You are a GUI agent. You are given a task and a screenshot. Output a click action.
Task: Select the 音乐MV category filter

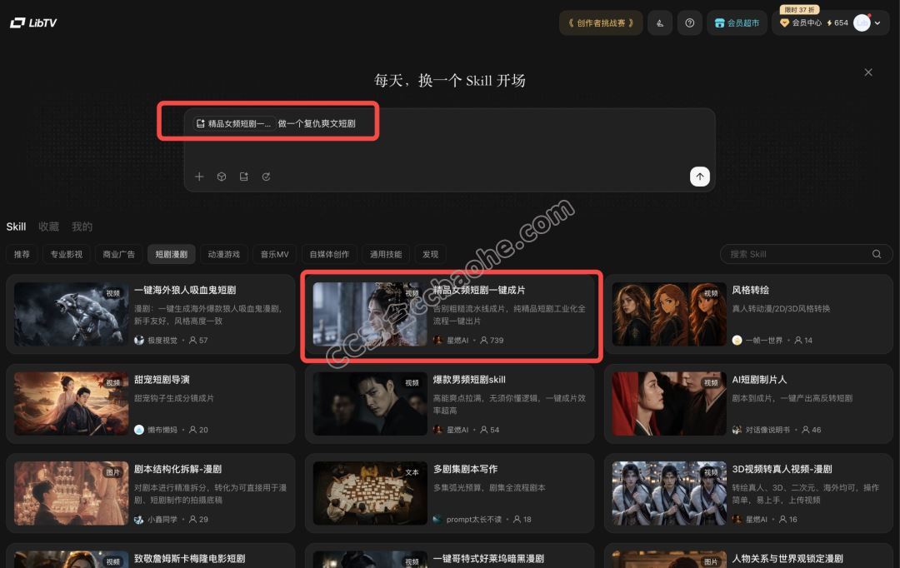pos(275,254)
